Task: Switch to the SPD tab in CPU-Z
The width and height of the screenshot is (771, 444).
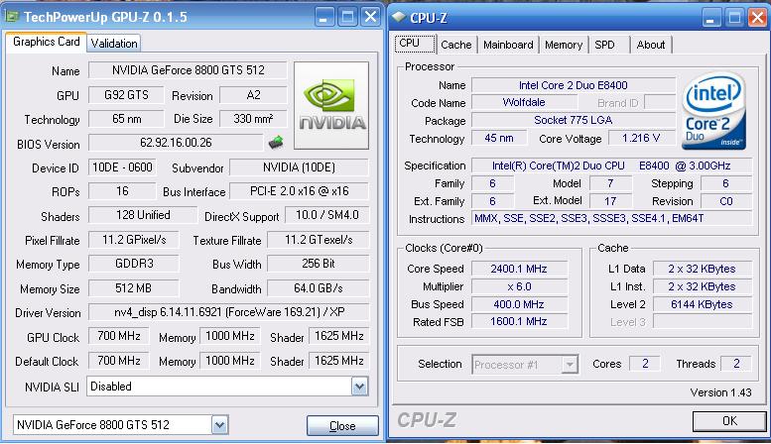Action: point(608,45)
